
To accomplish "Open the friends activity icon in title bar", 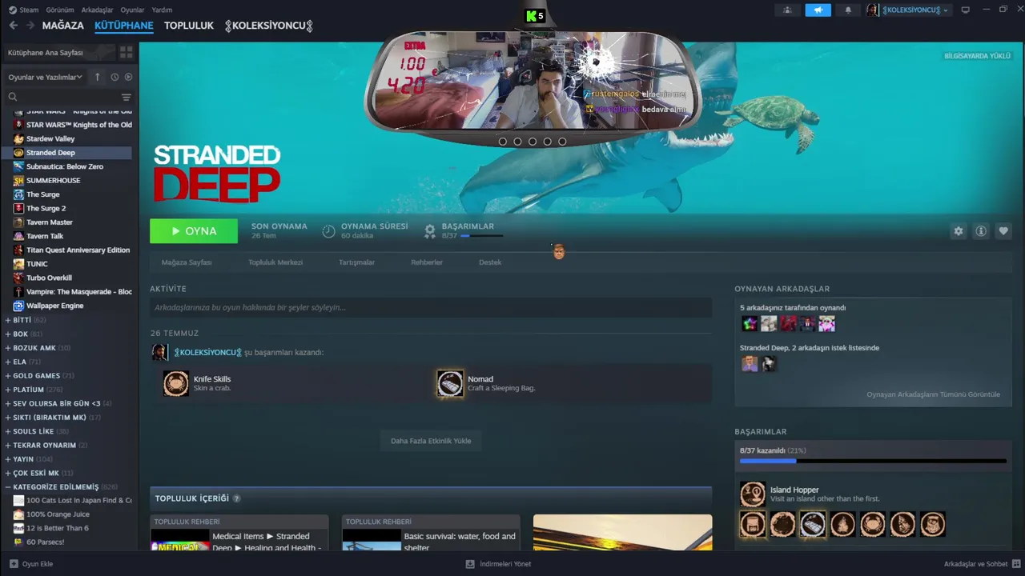I will click(x=787, y=10).
